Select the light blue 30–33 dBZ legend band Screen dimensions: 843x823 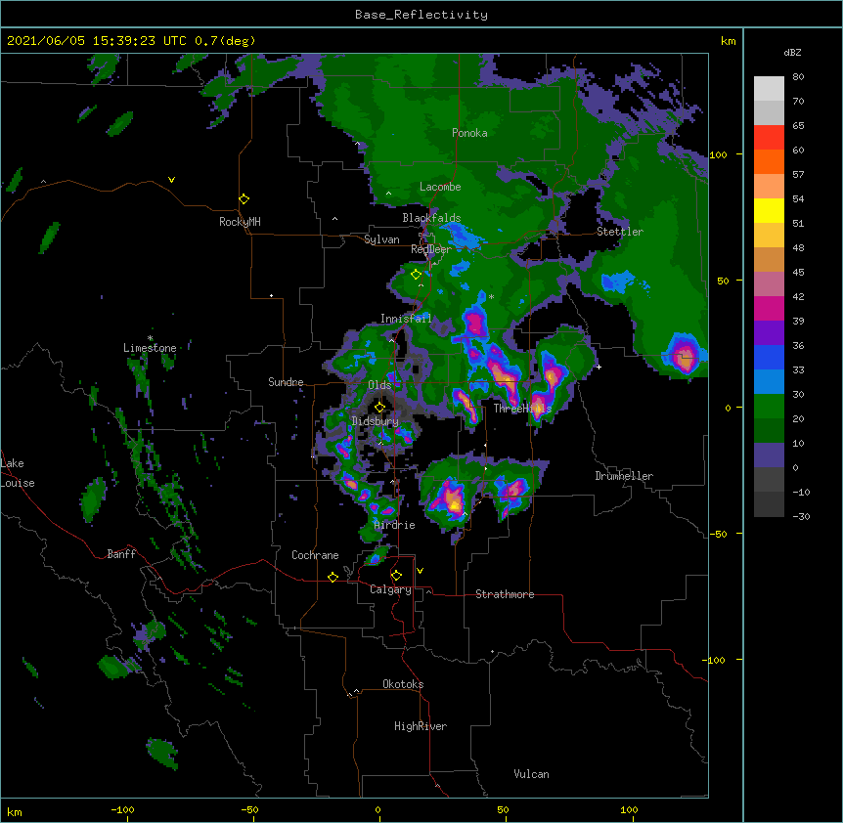[x=769, y=382]
